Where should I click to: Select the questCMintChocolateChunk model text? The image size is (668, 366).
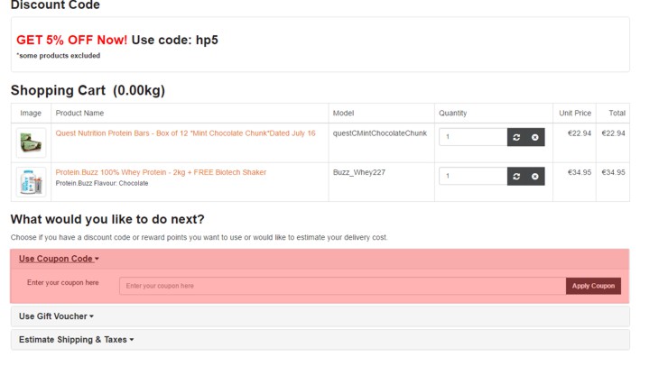pyautogui.click(x=379, y=133)
